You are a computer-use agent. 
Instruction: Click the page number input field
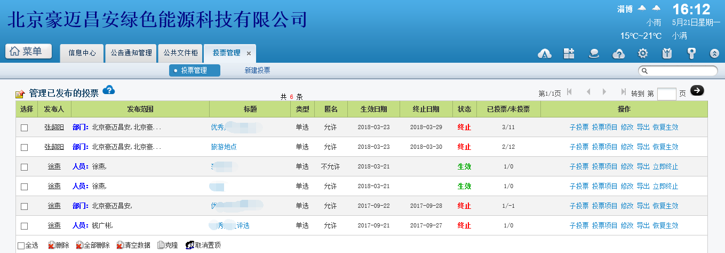point(666,94)
